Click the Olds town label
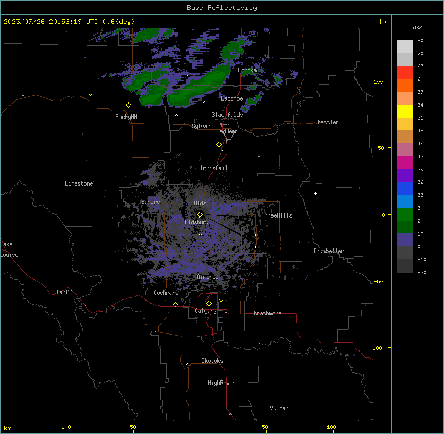Image resolution: width=444 pixels, height=434 pixels. [x=200, y=203]
